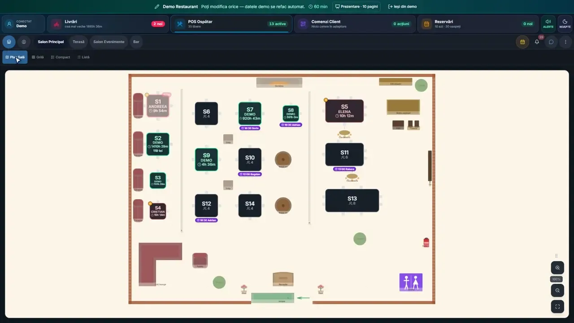
Task: Open the Livrări panel
Action: [108, 24]
